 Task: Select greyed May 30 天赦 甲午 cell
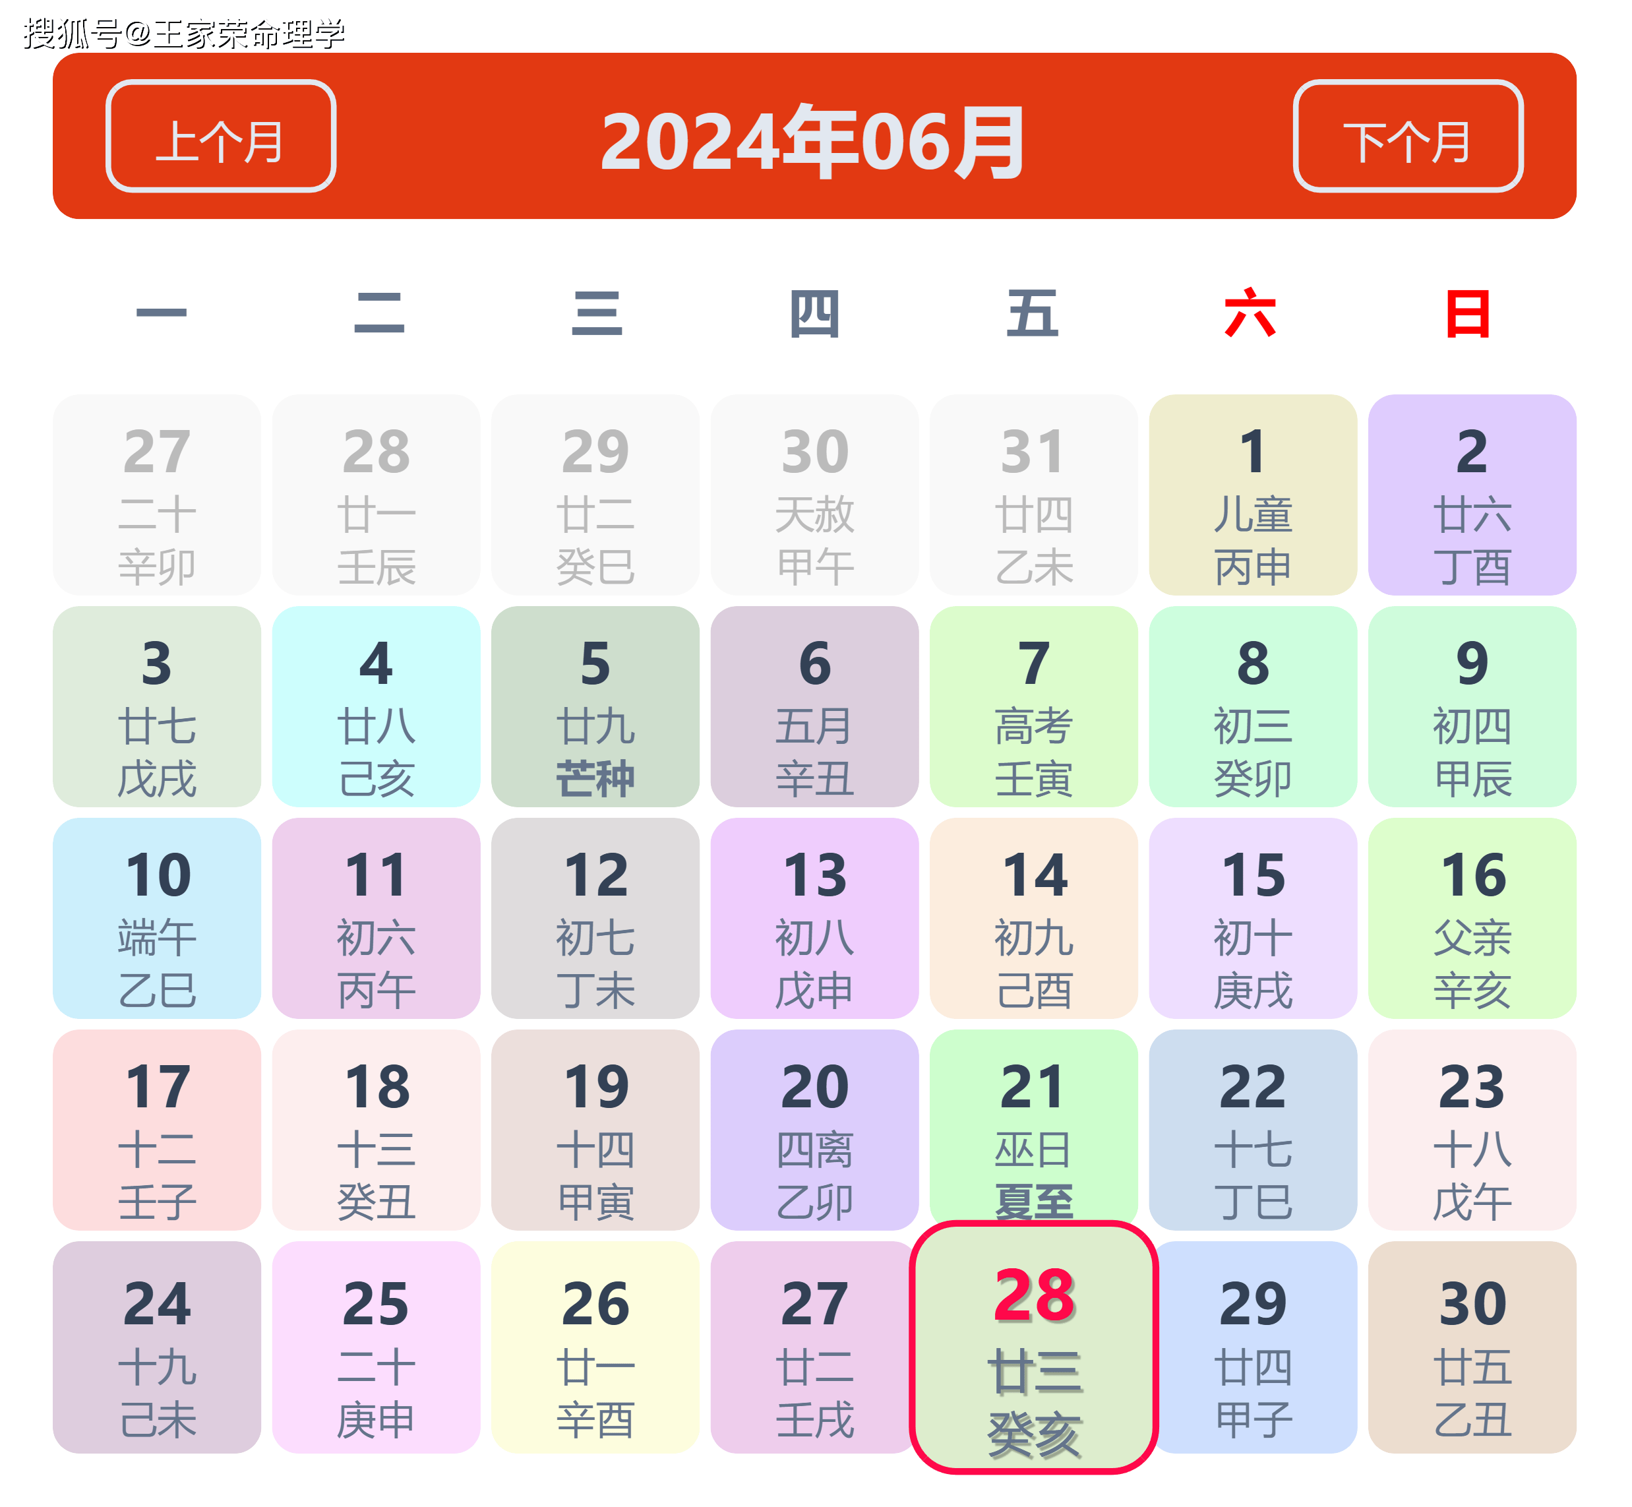(814, 495)
